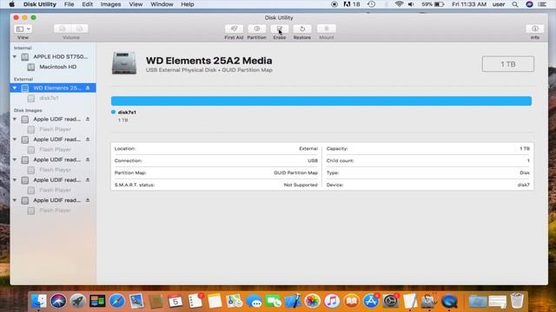Open the Images menu
The width and height of the screenshot is (556, 312).
110,4
